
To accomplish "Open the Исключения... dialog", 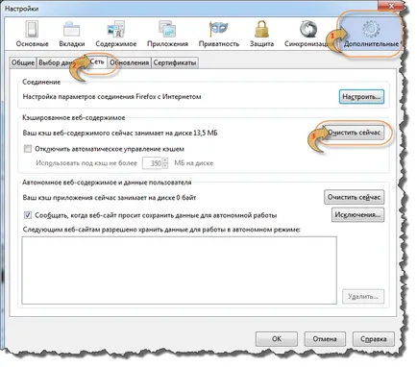I will coord(357,214).
